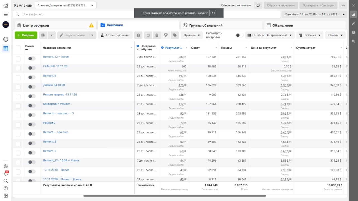Open the 'Конверсии \ Ремонт' campaign link

click(56, 104)
